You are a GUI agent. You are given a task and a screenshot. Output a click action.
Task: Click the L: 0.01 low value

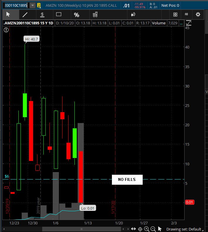[x=114, y=23]
